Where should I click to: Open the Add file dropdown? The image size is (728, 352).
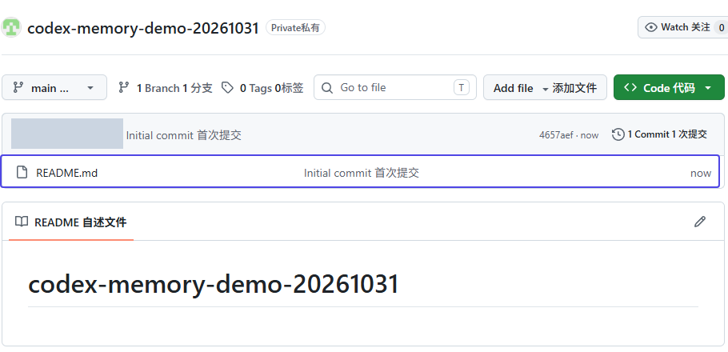[545, 87]
